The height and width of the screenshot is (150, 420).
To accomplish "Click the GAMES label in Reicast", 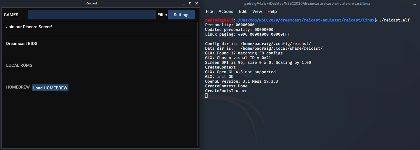I will click(x=11, y=15).
